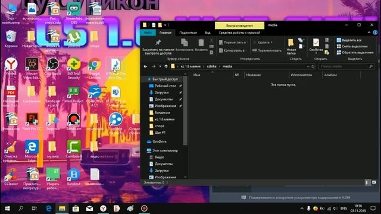
Task: Show hidden tray icons chevron
Action: click(x=302, y=209)
